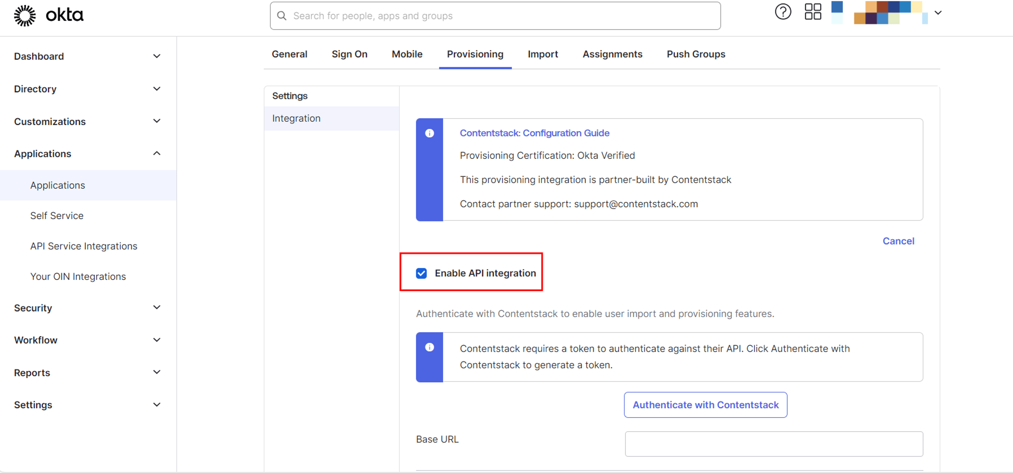Click the Configuration Guide info icon
The width and height of the screenshot is (1013, 473).
point(429,133)
